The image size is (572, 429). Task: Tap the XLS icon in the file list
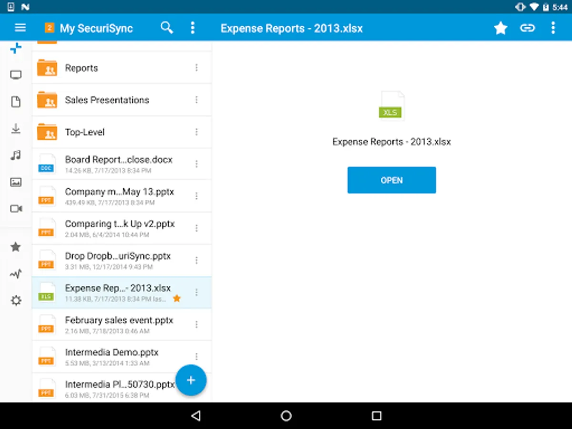[47, 292]
